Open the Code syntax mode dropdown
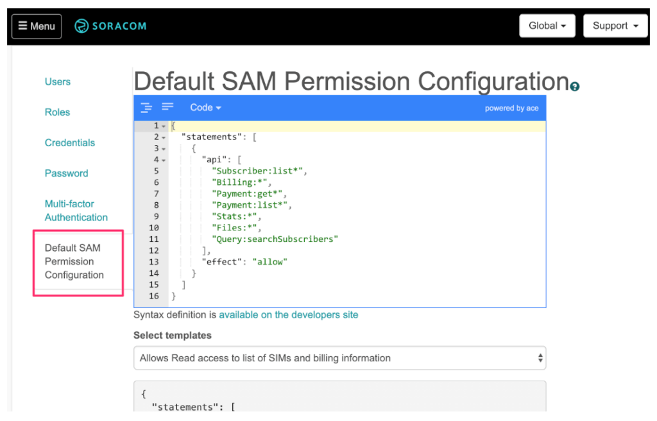657x421 pixels. pyautogui.click(x=205, y=107)
